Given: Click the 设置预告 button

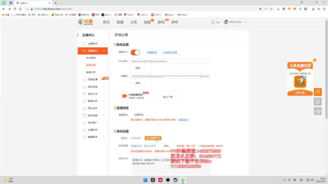Looking at the screenshot, I should [x=139, y=115].
